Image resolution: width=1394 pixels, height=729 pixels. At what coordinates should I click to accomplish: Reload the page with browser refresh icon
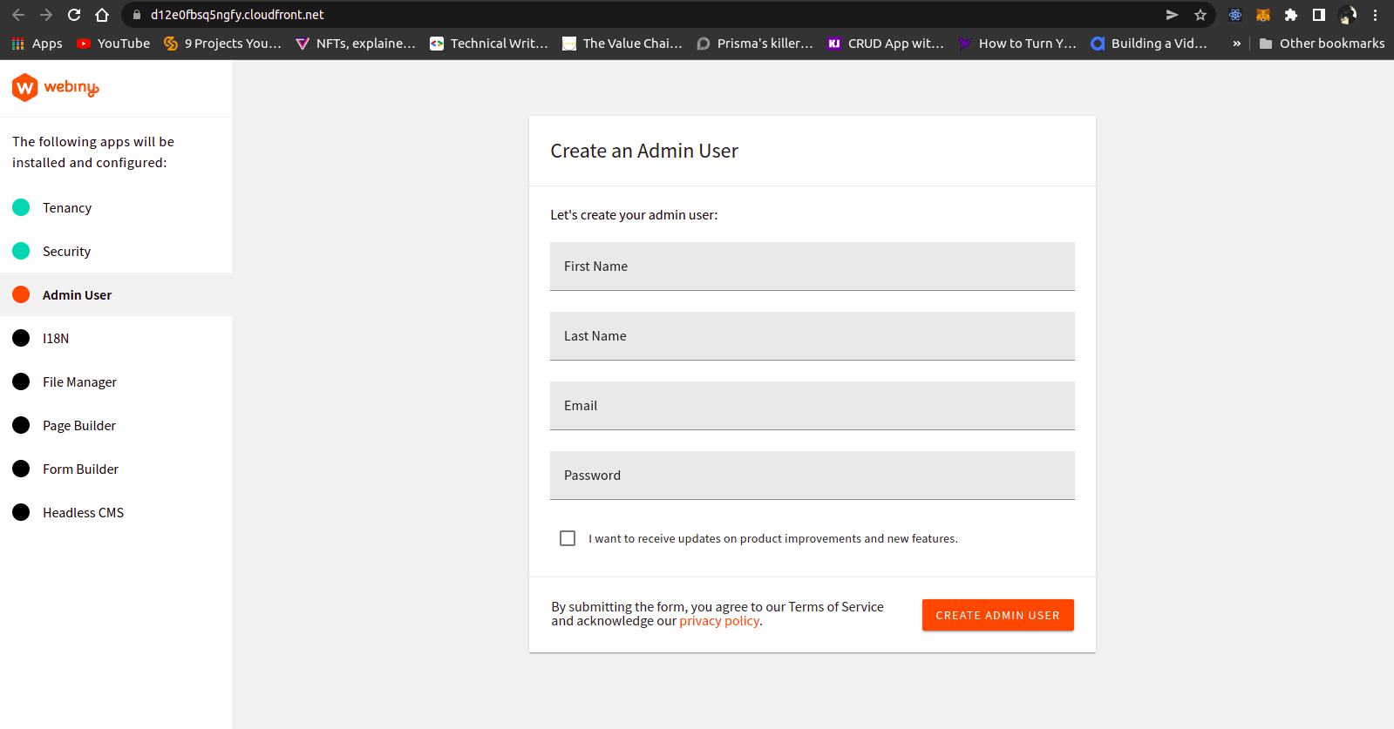point(74,15)
